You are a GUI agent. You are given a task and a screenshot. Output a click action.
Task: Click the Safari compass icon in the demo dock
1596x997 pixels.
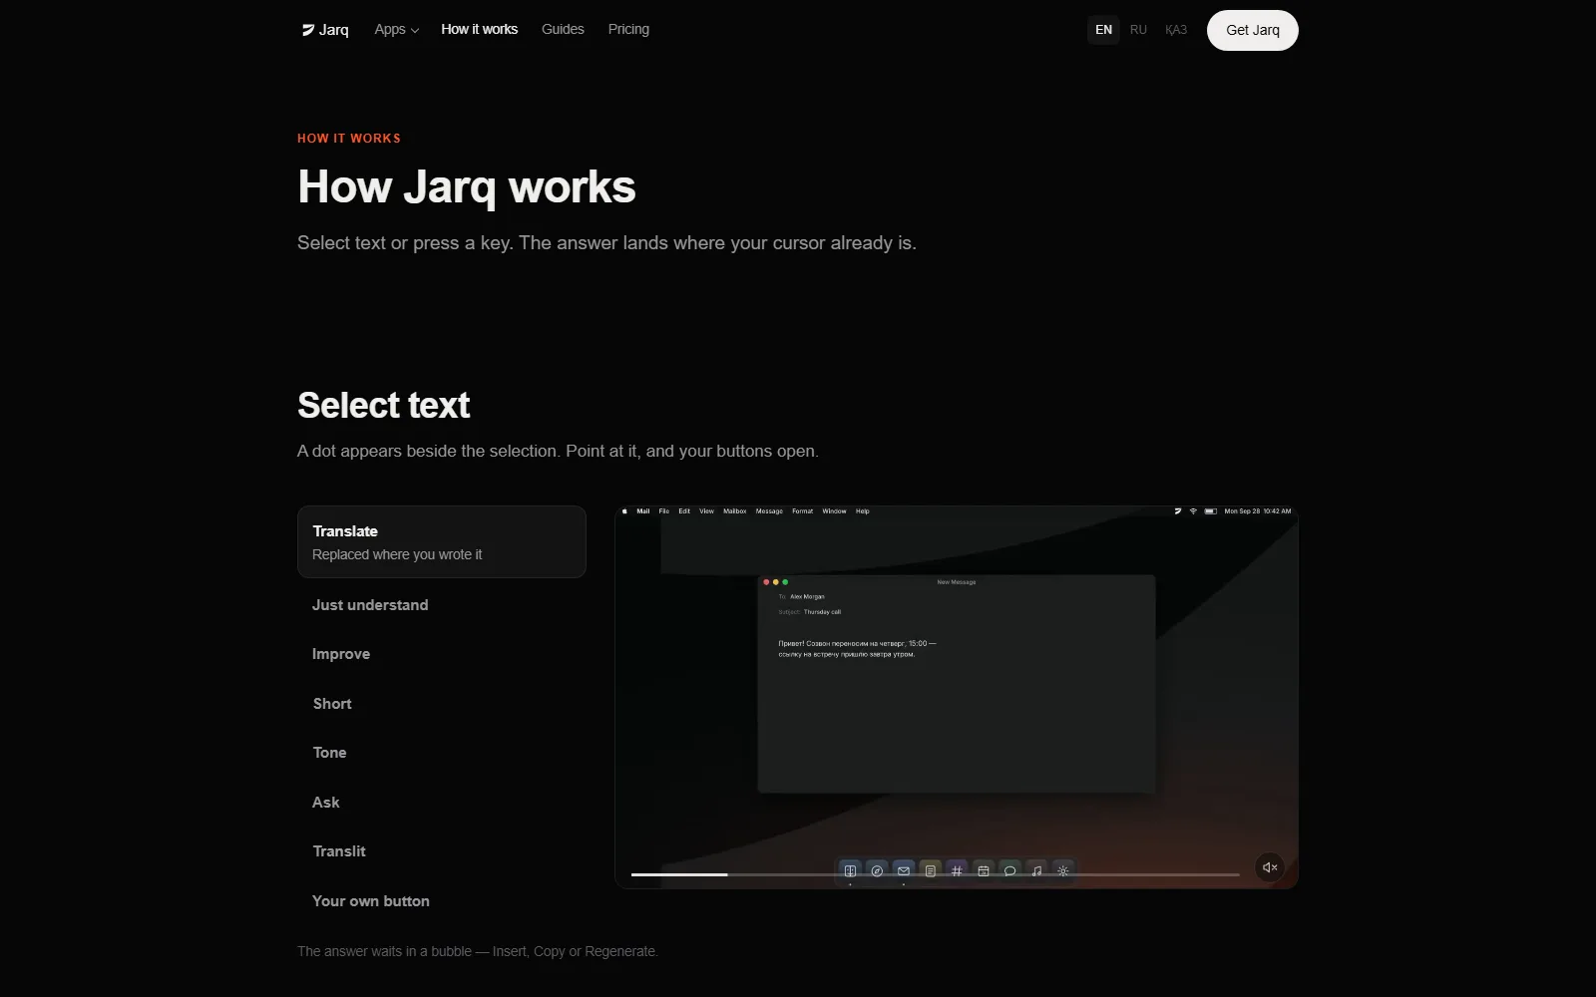877,870
